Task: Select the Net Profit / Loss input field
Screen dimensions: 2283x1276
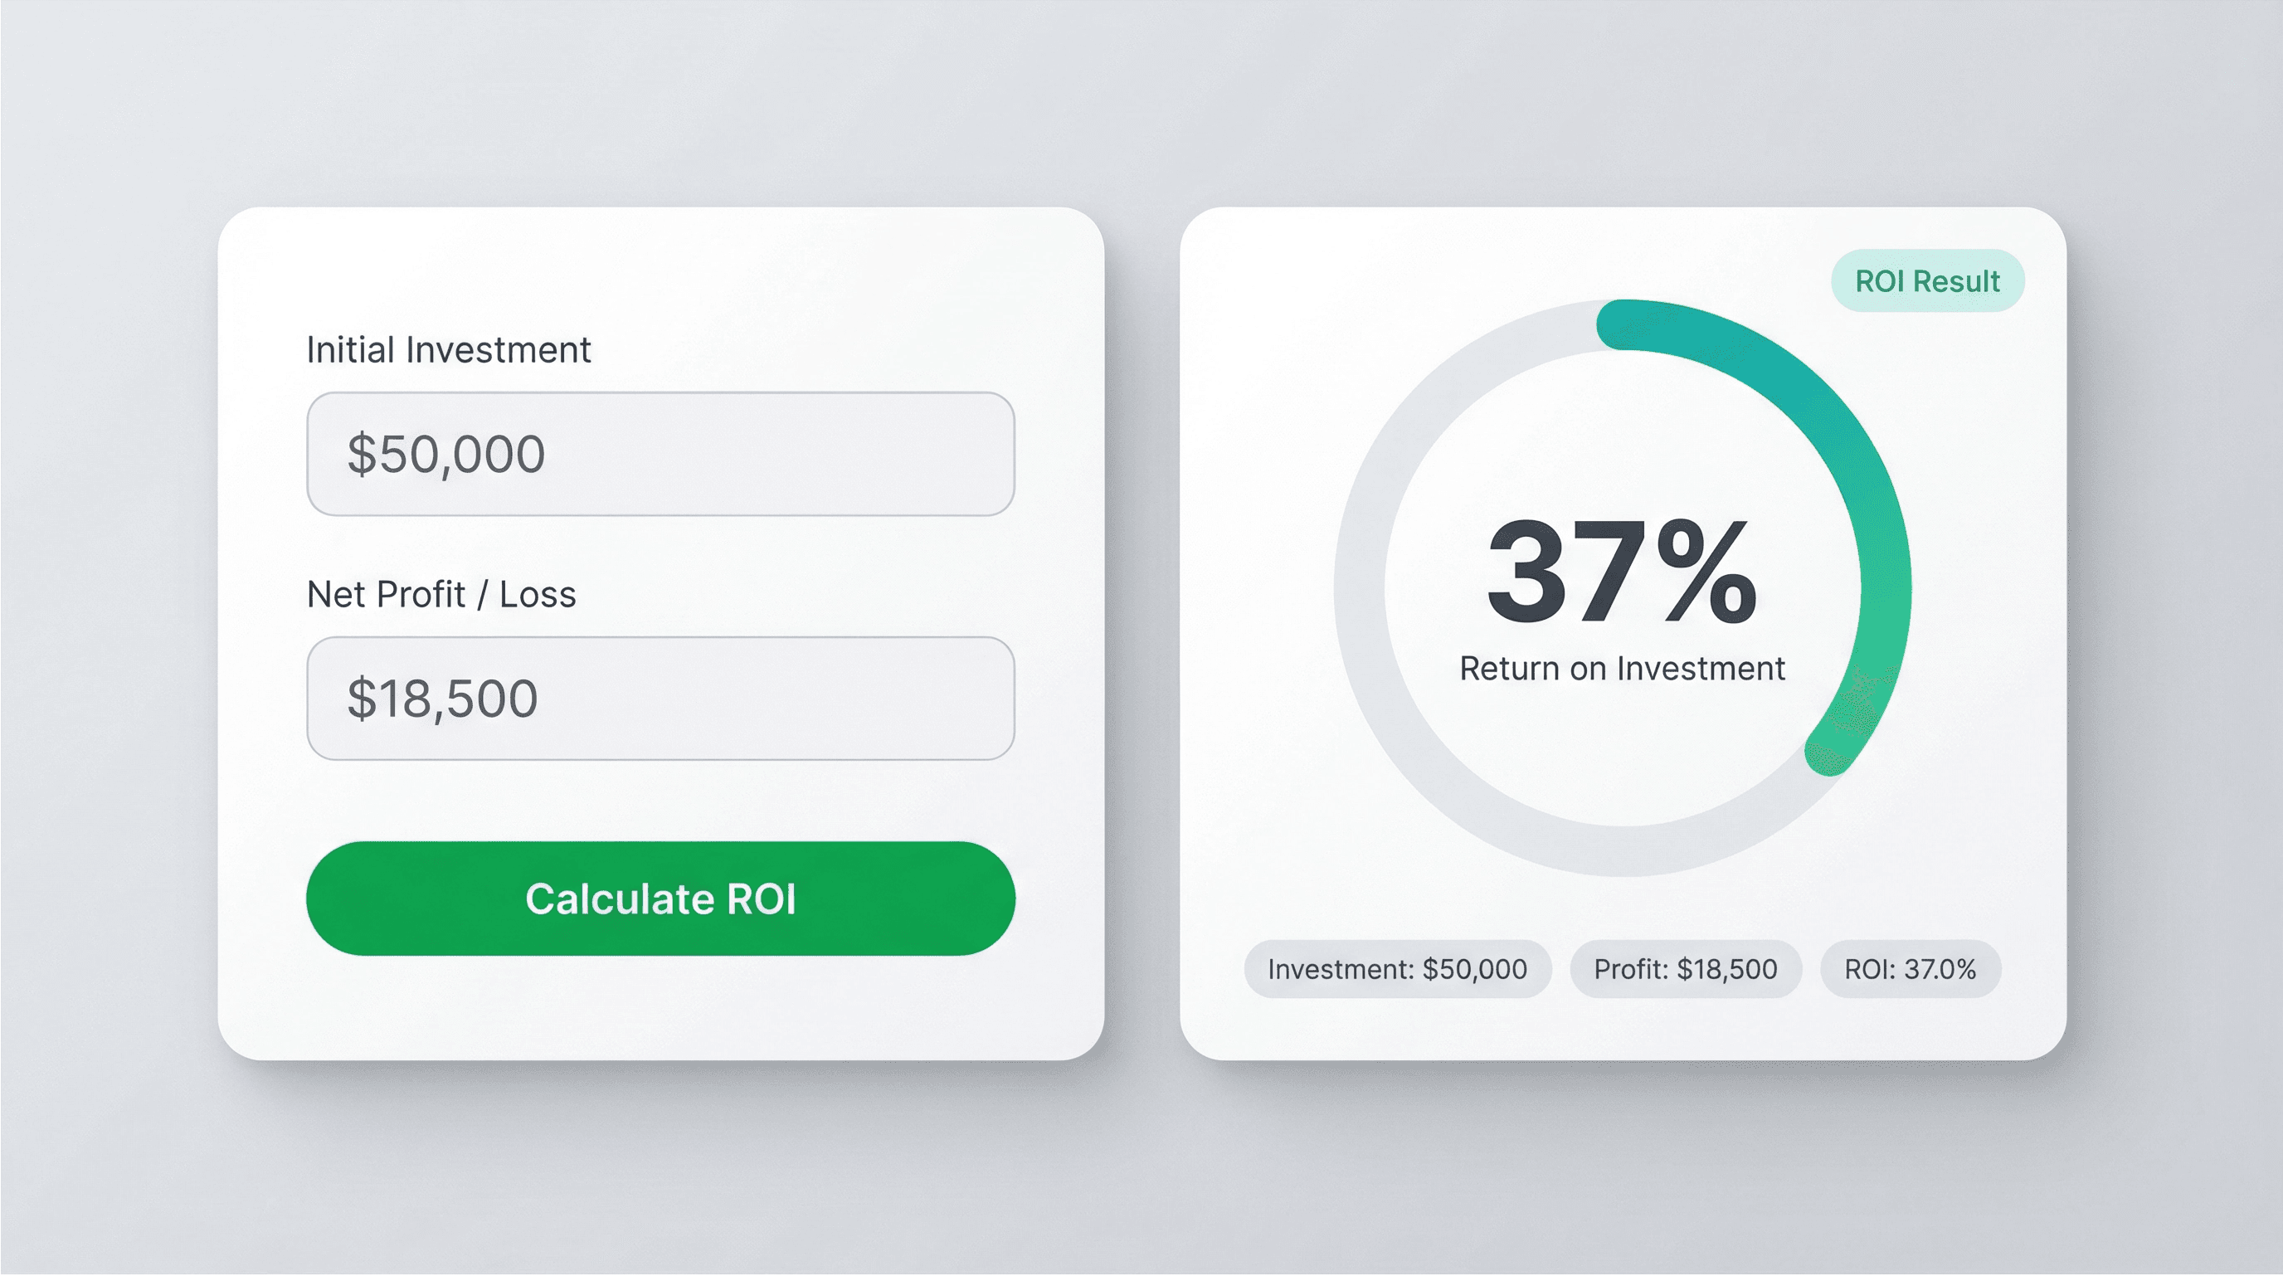Action: point(660,700)
